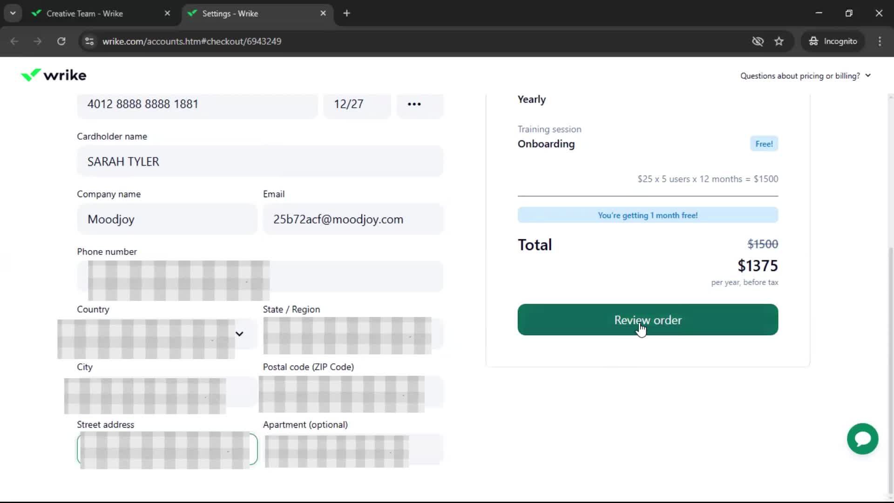Screen dimensions: 894x503
Task: Edit the Email address field
Action: (353, 219)
